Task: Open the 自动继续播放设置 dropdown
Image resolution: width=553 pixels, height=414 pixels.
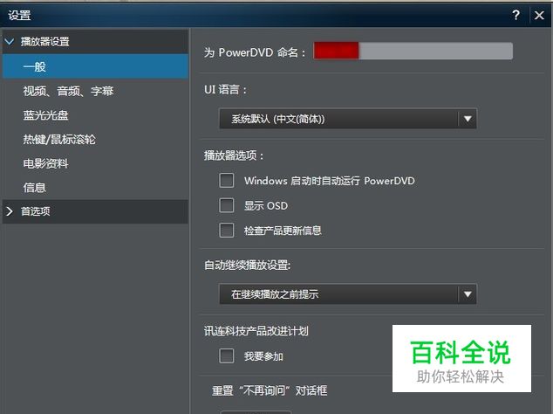Action: [348, 293]
